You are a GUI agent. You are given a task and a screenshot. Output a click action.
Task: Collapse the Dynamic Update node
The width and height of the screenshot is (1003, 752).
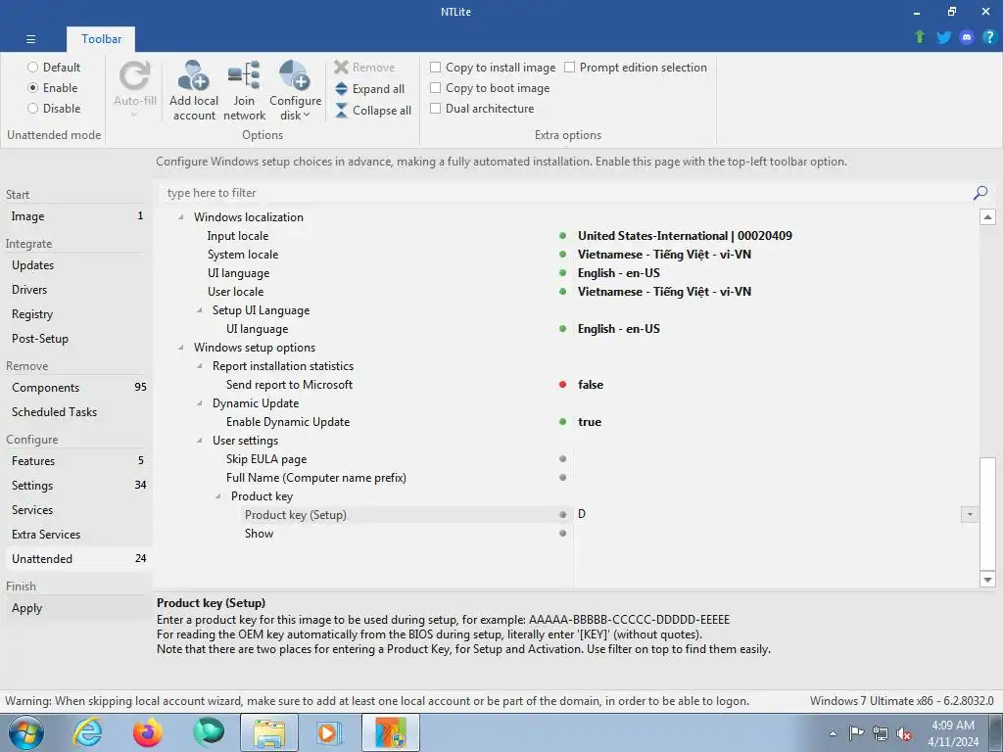200,403
